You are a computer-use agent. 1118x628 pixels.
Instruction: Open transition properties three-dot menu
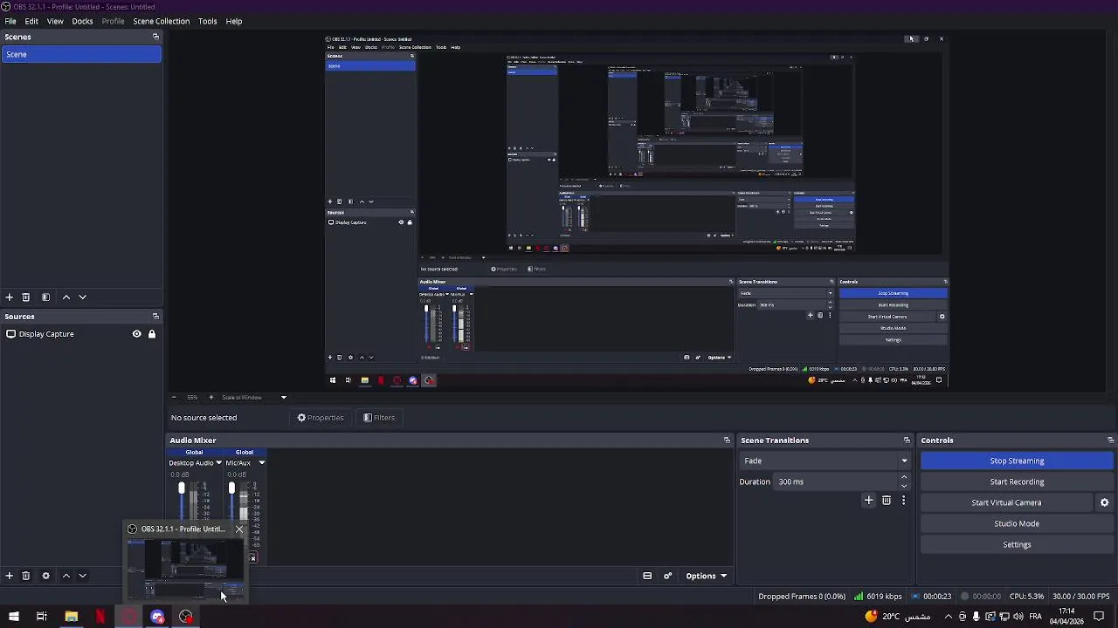(x=903, y=501)
